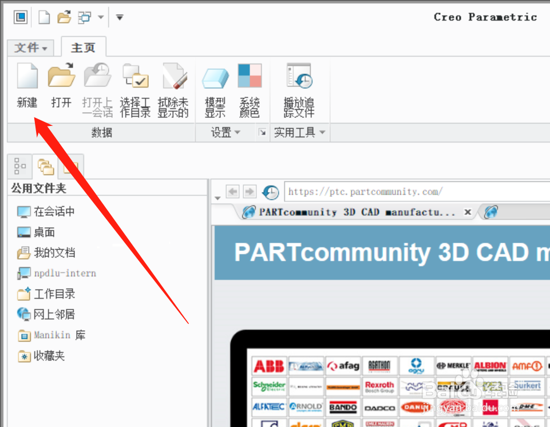The image size is (550, 427).
Task: Open the windows dropdown arrow beside switcher icon
Action: [x=101, y=17]
